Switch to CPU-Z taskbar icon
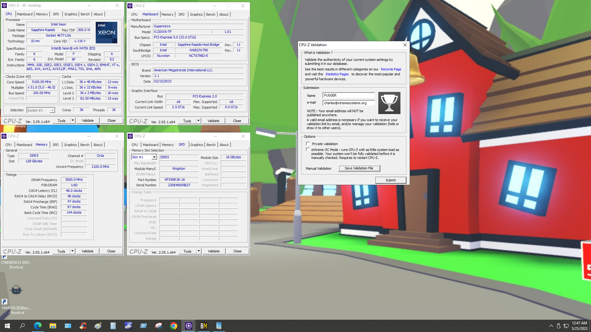The width and height of the screenshot is (591, 332). click(189, 326)
